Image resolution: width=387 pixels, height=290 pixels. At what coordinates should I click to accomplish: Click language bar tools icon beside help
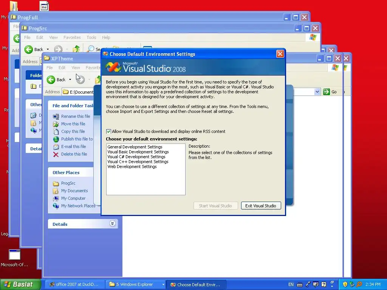click(316, 284)
